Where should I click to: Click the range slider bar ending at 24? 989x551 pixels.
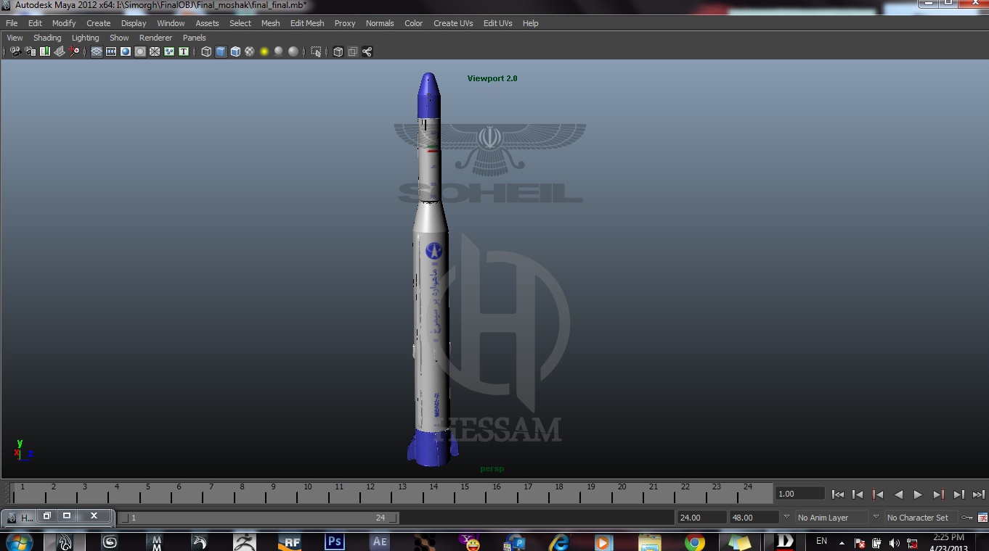259,518
